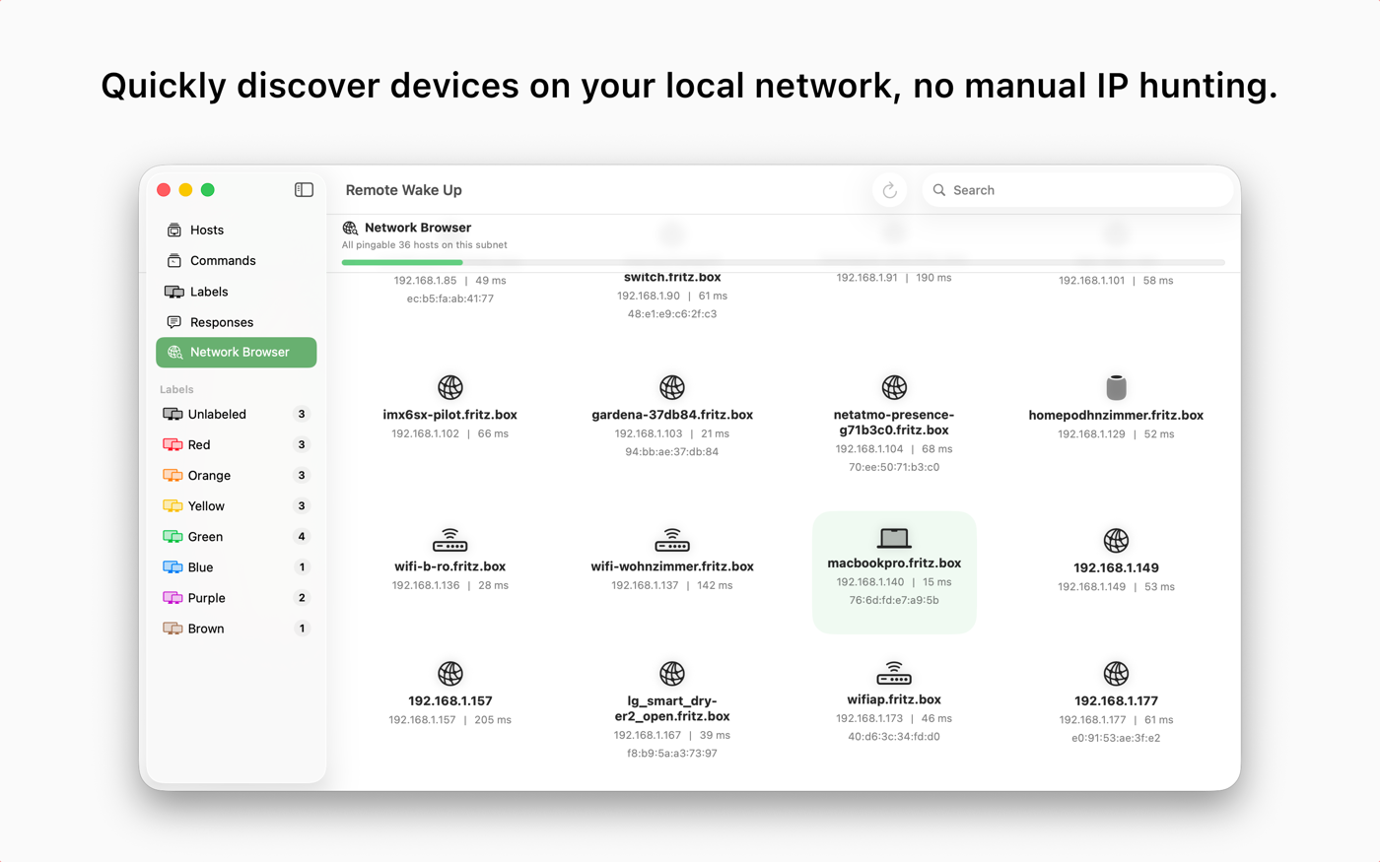Click the netatmo-presence globe icon

click(894, 387)
